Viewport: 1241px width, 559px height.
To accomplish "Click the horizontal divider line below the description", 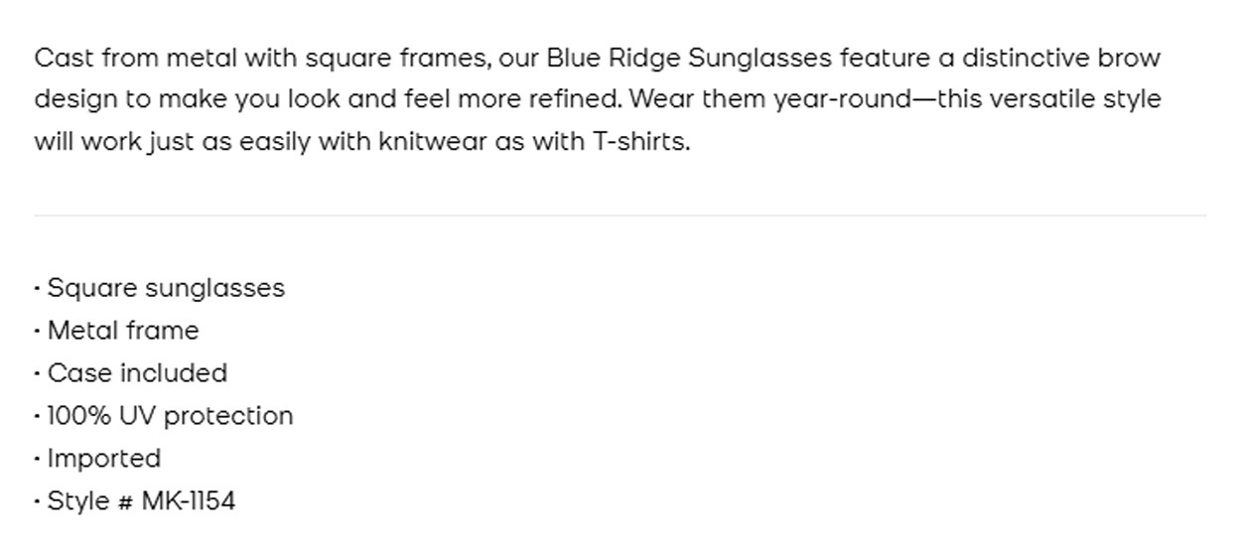I will tap(620, 215).
